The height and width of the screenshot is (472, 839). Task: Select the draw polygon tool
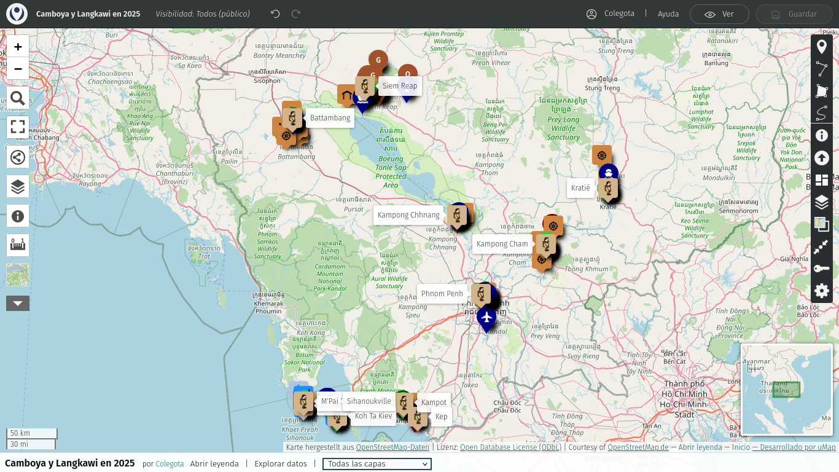click(821, 91)
